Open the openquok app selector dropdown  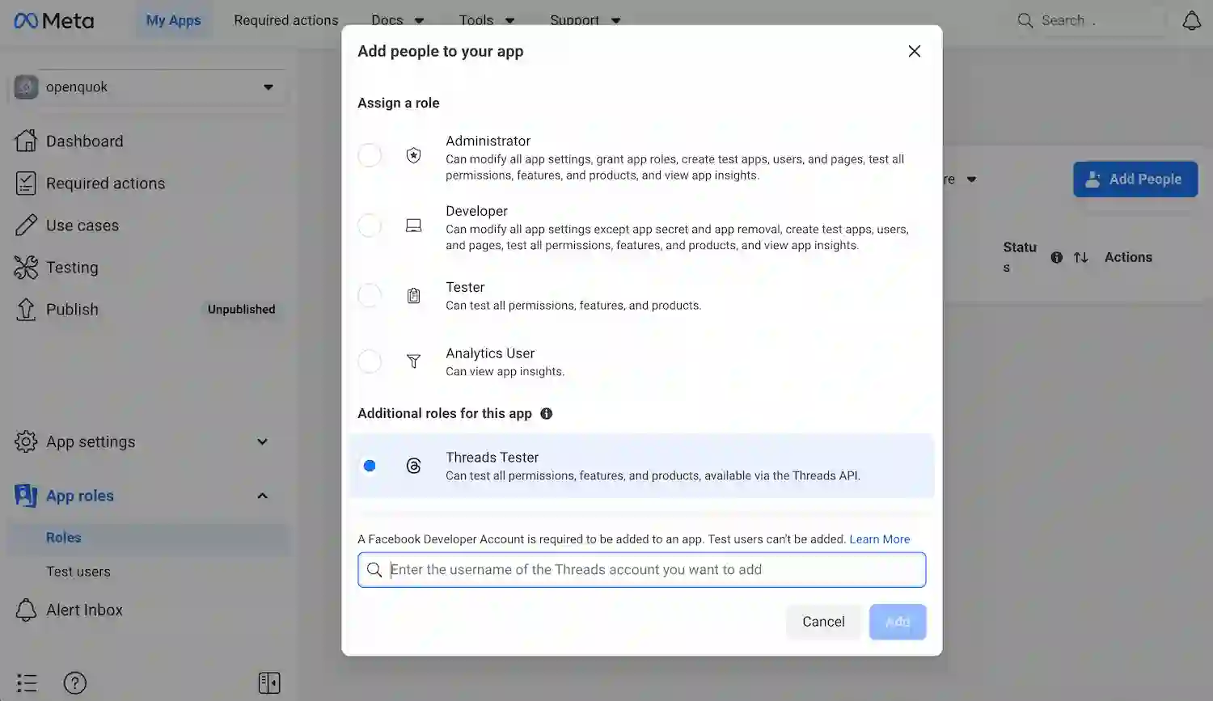(148, 87)
